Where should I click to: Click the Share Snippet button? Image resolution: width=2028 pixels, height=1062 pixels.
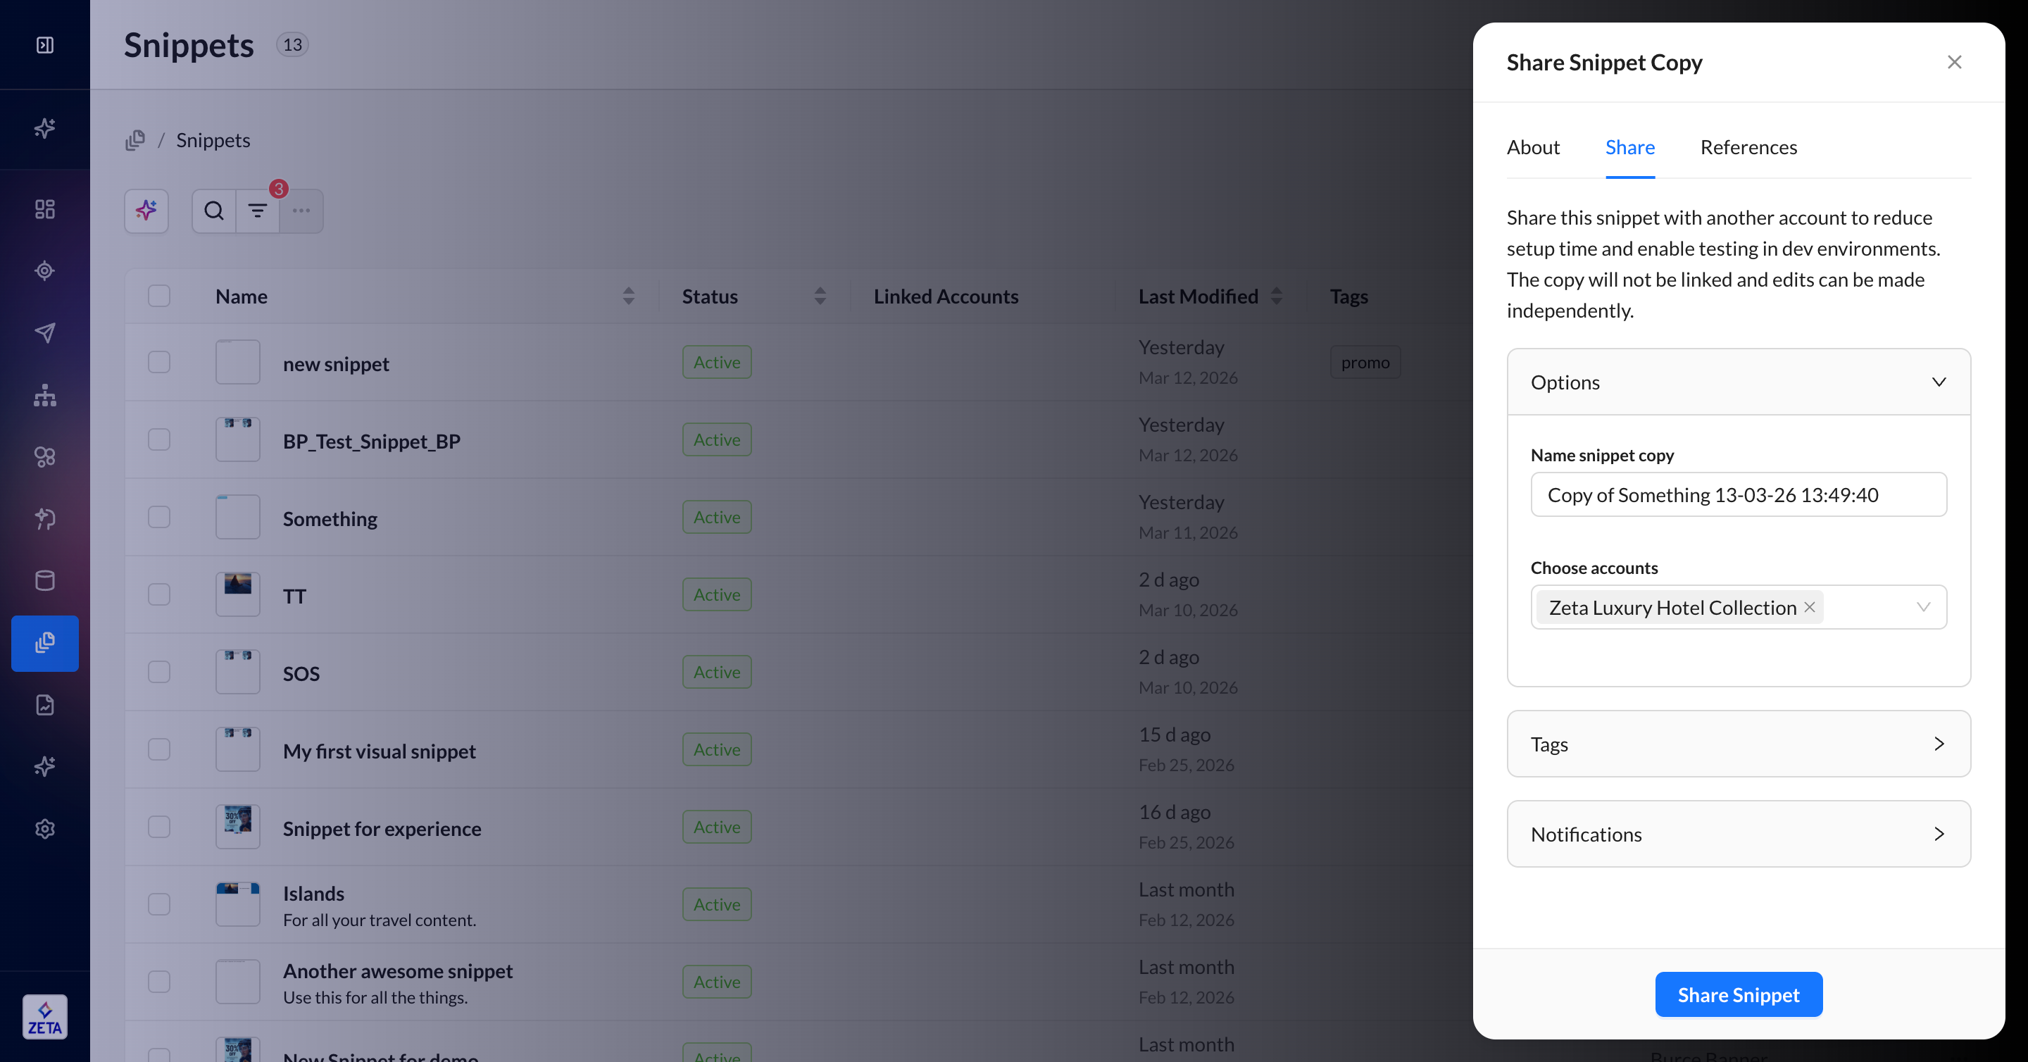[1739, 995]
